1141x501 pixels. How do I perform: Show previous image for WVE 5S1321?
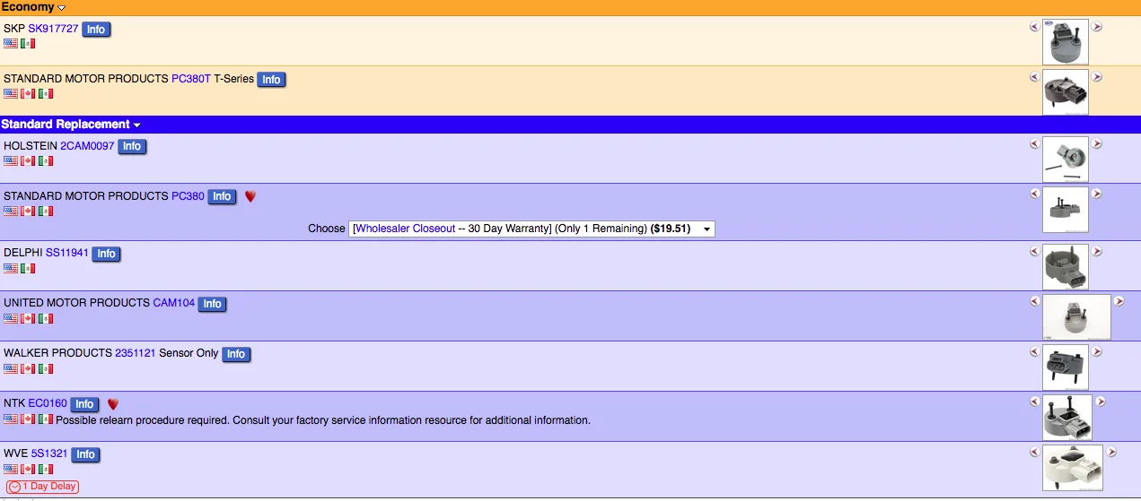coord(1034,452)
